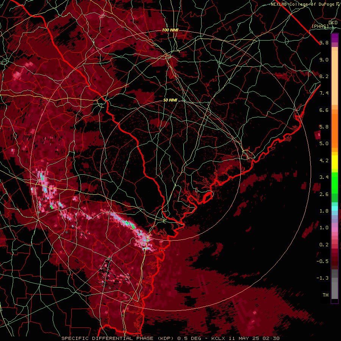Image resolution: width=341 pixels, height=341 pixels.
Task: Click the 1.8 value on the color scale
Action: point(324,211)
